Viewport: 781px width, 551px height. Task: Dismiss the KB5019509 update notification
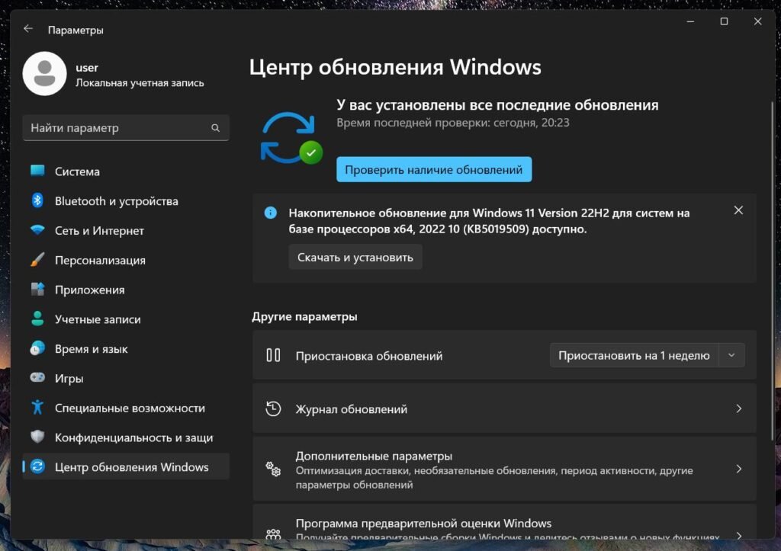pyautogui.click(x=738, y=210)
